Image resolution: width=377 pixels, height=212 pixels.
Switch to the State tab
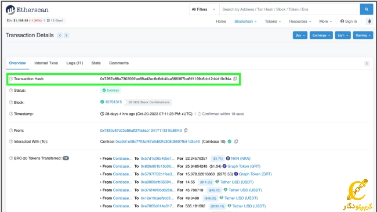pos(96,63)
